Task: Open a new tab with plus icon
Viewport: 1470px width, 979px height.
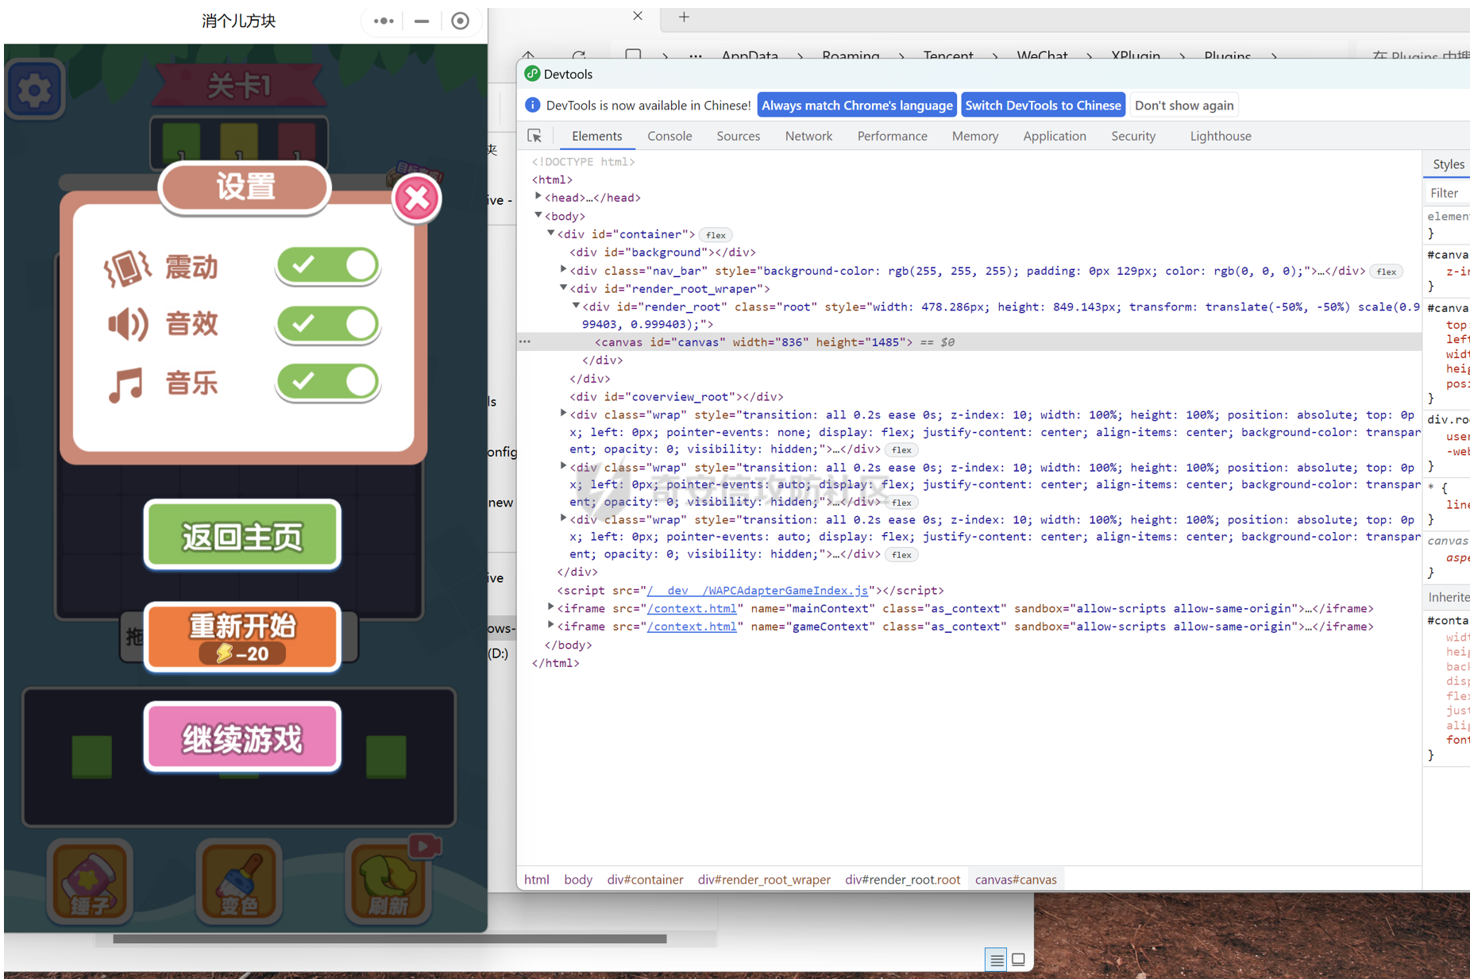Action: (x=684, y=16)
